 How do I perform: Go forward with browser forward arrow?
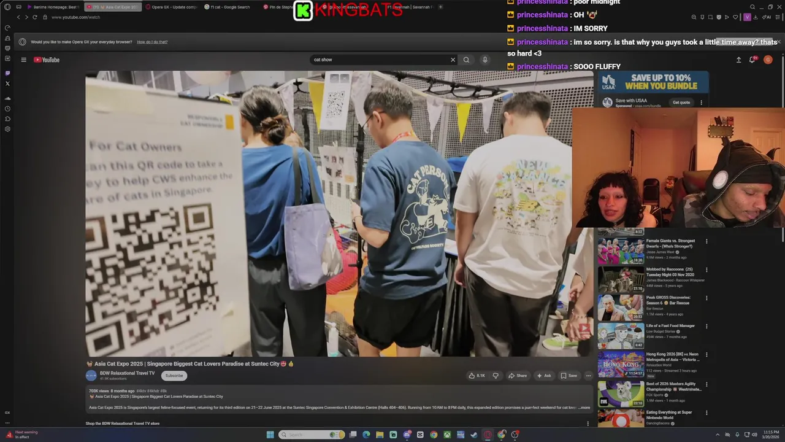(x=26, y=17)
